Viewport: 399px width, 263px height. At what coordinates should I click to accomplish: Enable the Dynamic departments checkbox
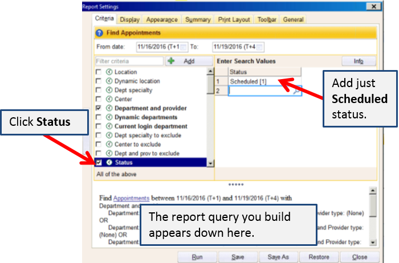pos(99,117)
